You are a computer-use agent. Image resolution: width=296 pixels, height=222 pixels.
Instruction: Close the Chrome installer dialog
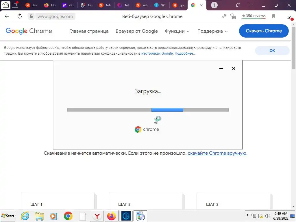point(234,69)
